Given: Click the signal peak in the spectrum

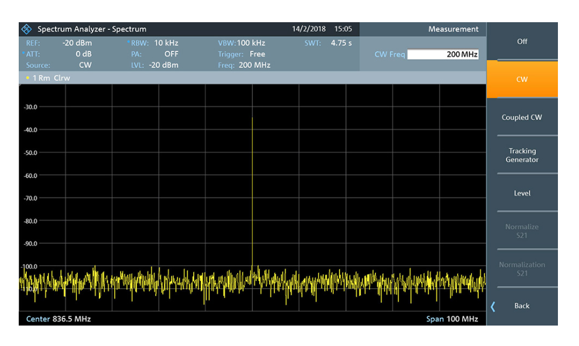Looking at the screenshot, I should [252, 118].
